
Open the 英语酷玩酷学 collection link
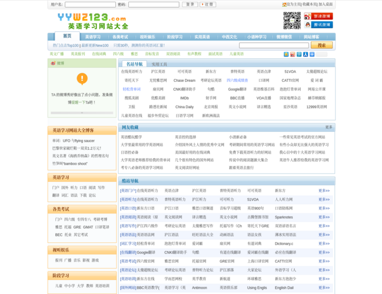(x=131, y=137)
